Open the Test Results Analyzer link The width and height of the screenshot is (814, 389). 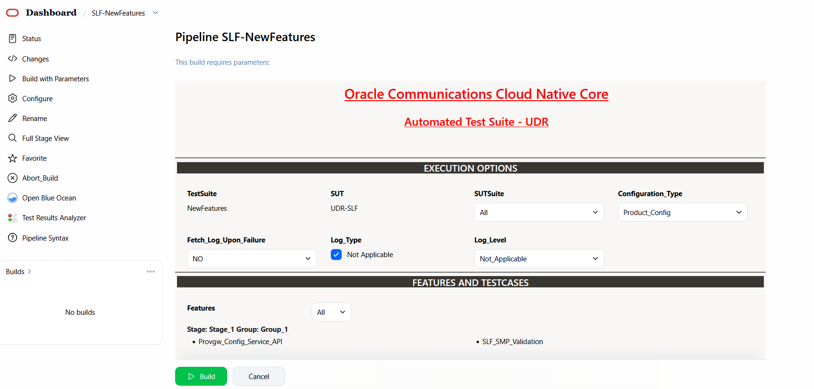point(54,218)
